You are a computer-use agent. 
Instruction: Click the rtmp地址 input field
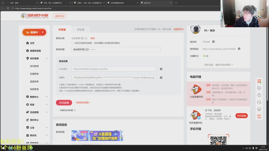click(114, 69)
